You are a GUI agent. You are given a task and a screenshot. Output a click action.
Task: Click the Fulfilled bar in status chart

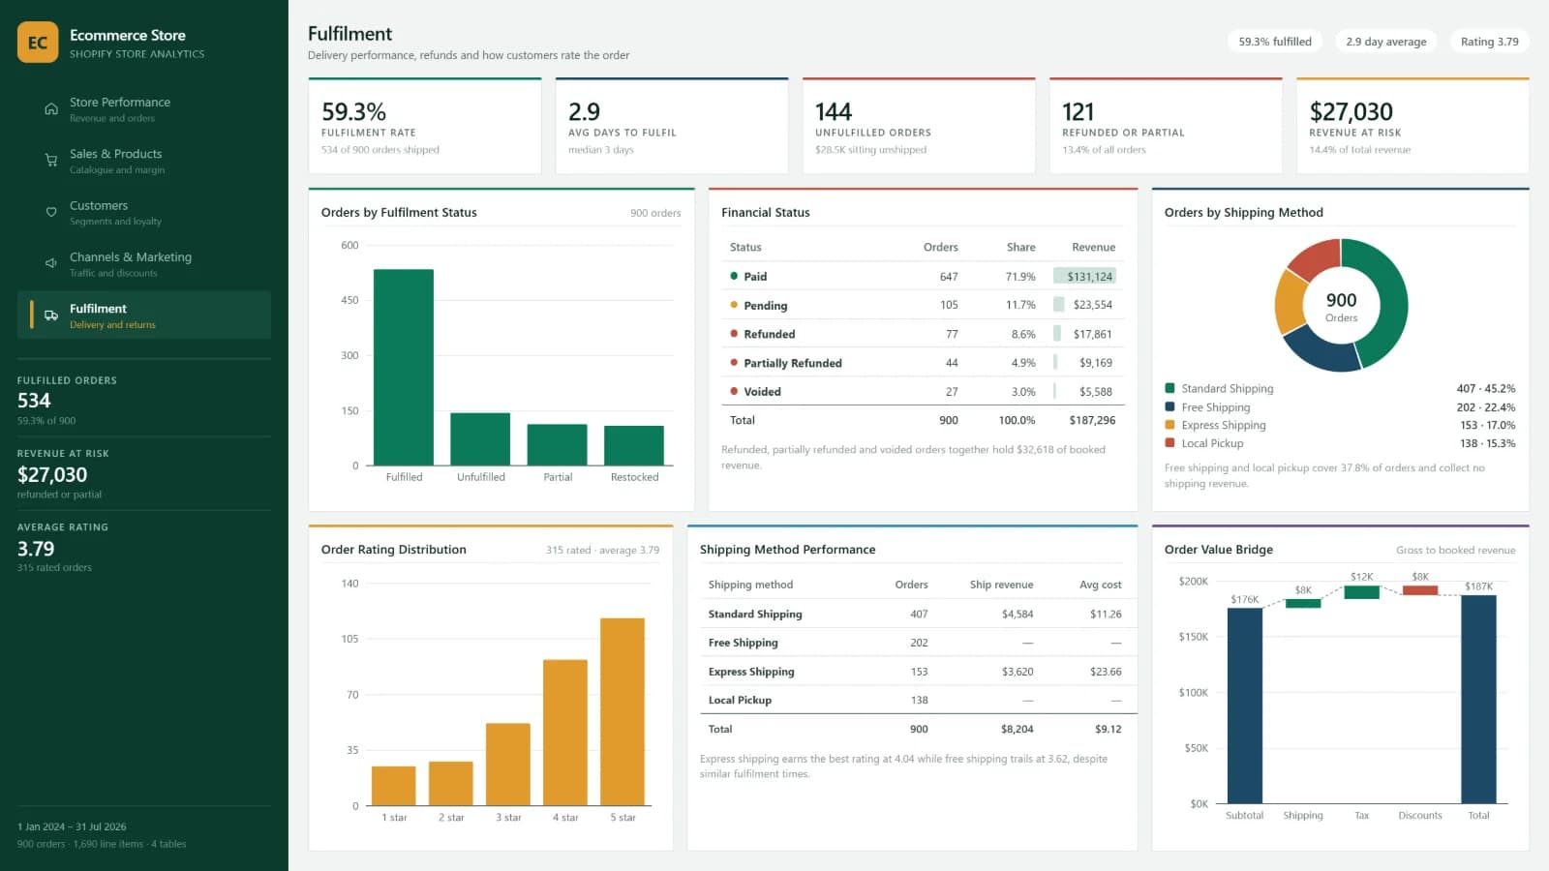click(x=404, y=367)
